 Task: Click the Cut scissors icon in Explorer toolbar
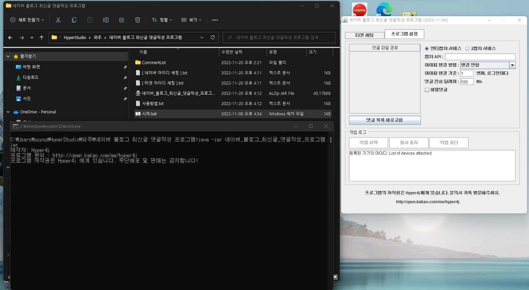pos(58,20)
